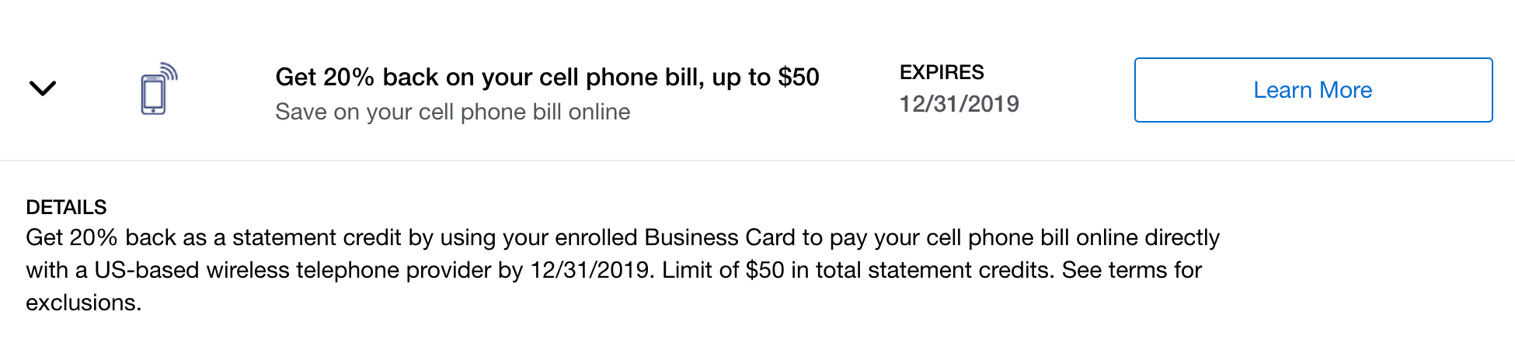The image size is (1515, 346).
Task: Click the See terms for text in details
Action: (1132, 270)
